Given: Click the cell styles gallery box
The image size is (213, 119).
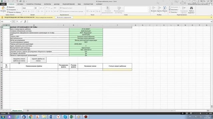Looking at the screenshot, I should [137, 10].
